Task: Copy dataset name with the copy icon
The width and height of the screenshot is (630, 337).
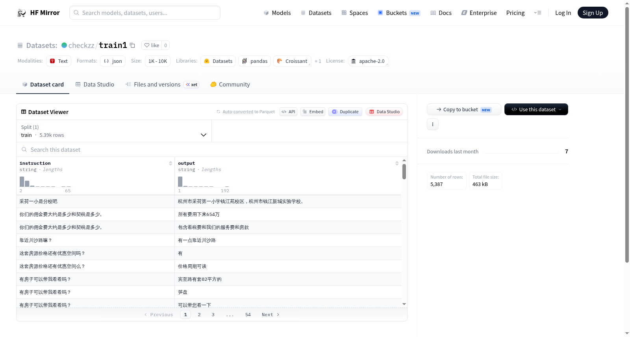Action: [132, 45]
